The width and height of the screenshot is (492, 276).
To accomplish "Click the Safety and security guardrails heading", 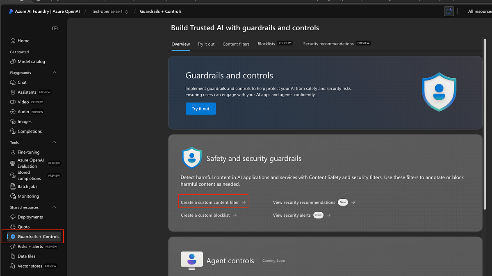I will tap(254, 159).
